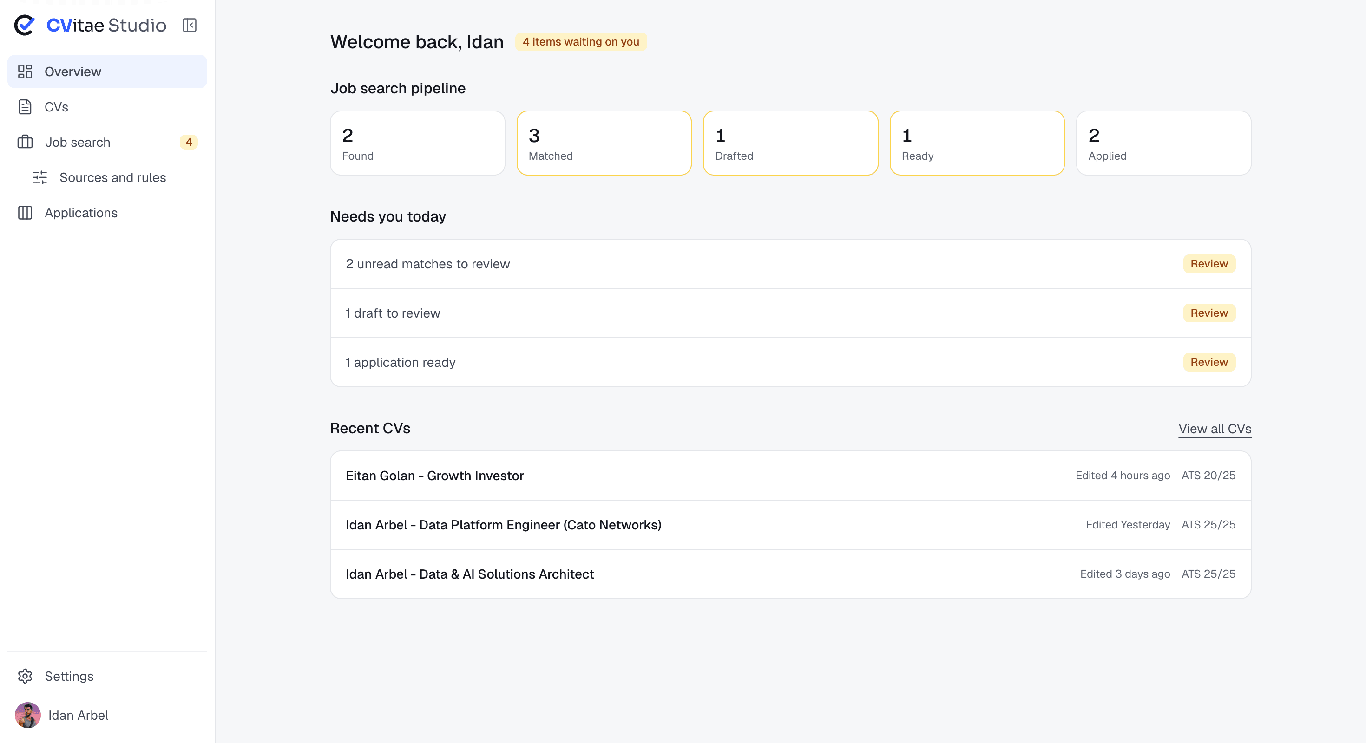Click the View all CVs link

point(1215,429)
